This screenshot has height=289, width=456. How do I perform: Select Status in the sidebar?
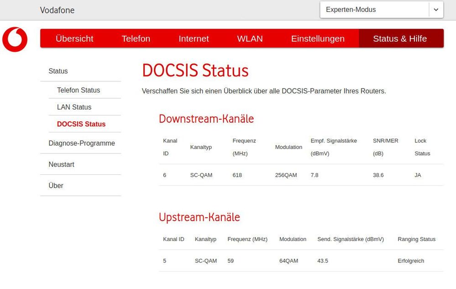click(x=58, y=71)
